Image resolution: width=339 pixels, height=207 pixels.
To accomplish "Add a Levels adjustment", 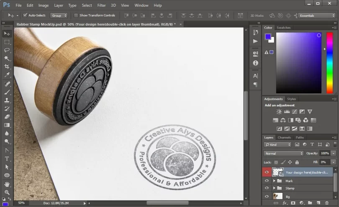I will 287,111.
